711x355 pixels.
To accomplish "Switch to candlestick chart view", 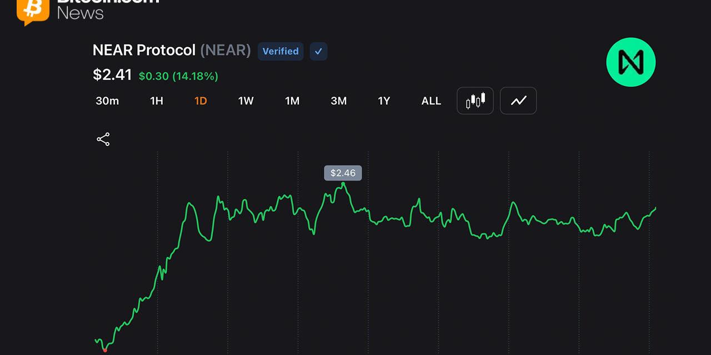I will (x=475, y=100).
